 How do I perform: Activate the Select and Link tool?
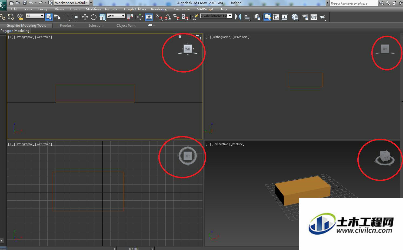pyautogui.click(x=3, y=17)
